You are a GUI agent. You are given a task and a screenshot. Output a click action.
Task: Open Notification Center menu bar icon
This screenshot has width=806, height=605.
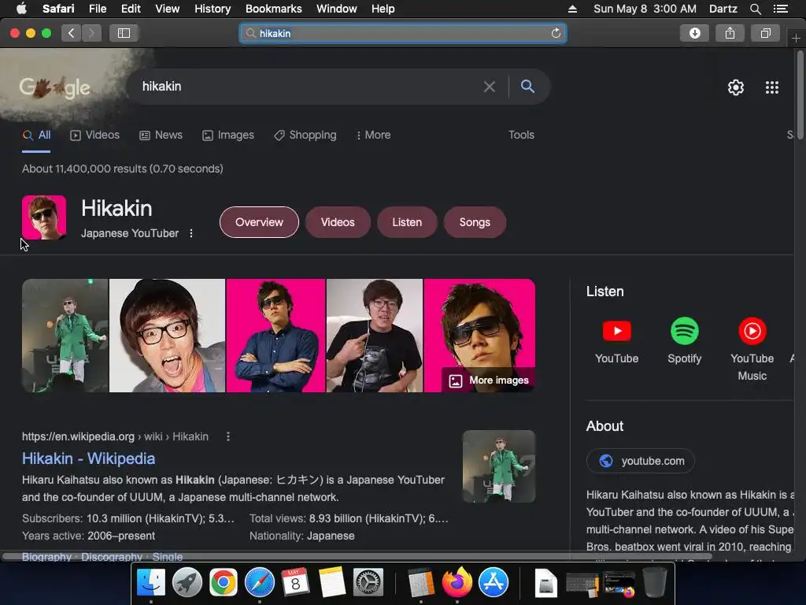coord(781,9)
